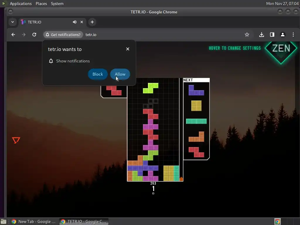
Task: Click the Hover to Change Settings text
Action: (235, 48)
